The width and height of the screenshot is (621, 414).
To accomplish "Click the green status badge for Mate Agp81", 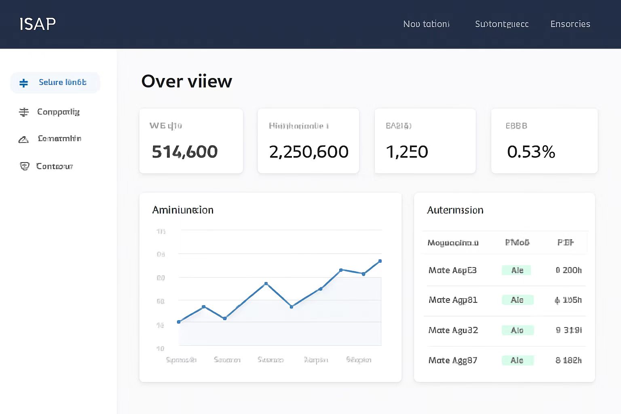I will (x=517, y=300).
